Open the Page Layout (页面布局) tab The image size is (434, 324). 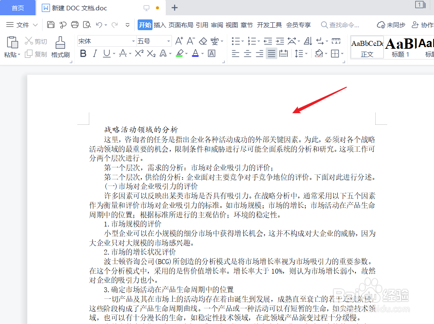click(181, 25)
